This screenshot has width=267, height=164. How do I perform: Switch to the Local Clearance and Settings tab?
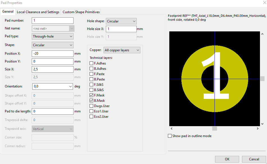pyautogui.click(x=38, y=12)
